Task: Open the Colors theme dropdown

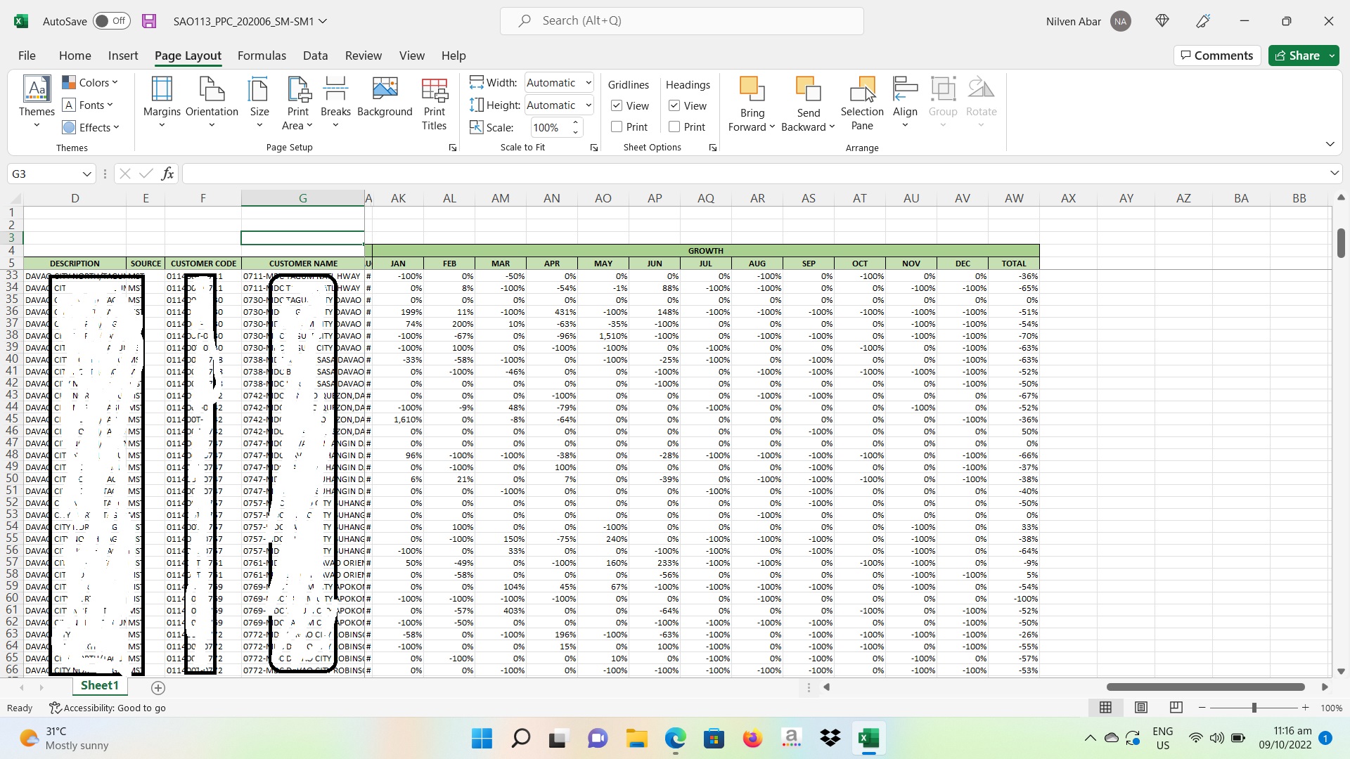Action: coord(90,82)
